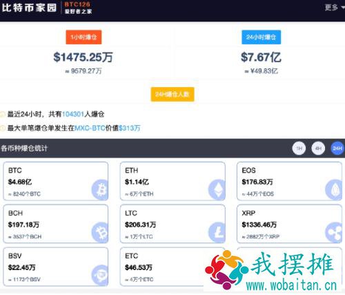The height and width of the screenshot is (295, 345).
Task: Click the ≈ 4万个ETC text
Action: pos(139,279)
